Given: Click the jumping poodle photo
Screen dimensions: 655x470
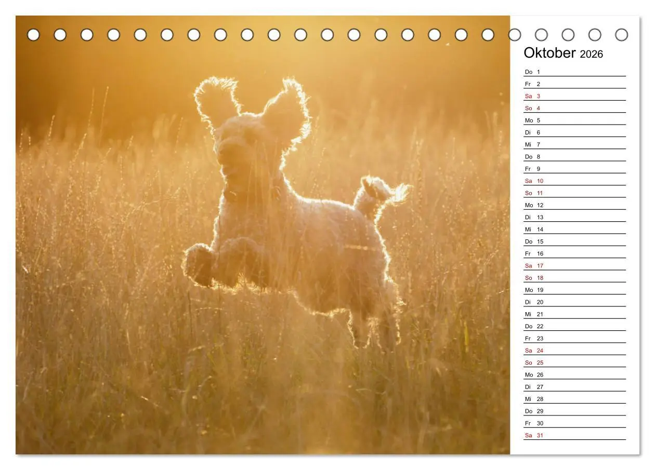Looking at the screenshot, I should click(263, 235).
